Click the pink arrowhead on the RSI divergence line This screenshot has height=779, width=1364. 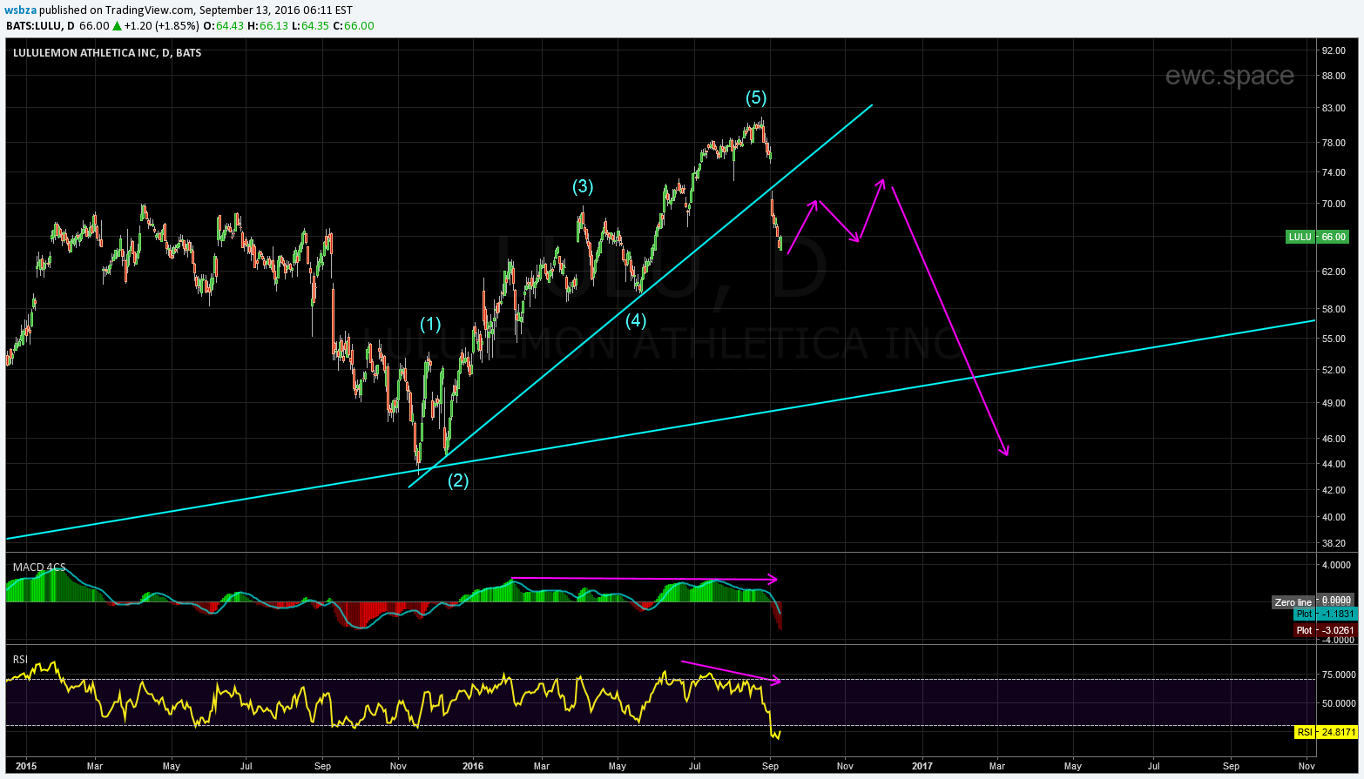776,681
